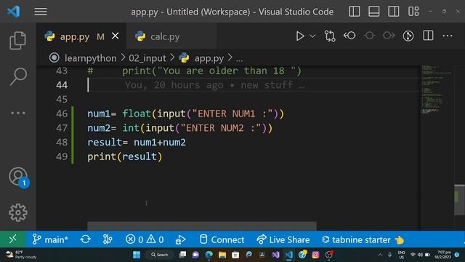The image size is (465, 262).
Task: Open the tabnine starter status item
Action: 363,239
